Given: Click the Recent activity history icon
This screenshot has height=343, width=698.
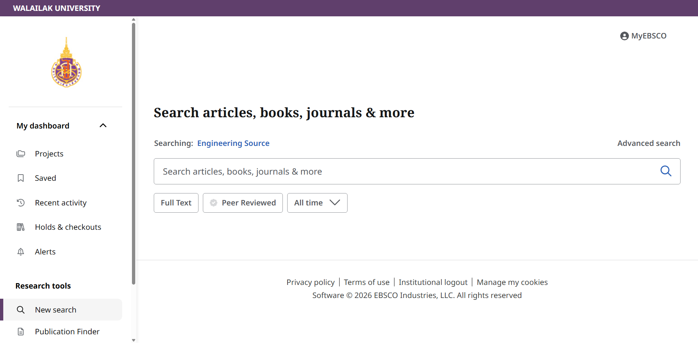Looking at the screenshot, I should pyautogui.click(x=21, y=203).
